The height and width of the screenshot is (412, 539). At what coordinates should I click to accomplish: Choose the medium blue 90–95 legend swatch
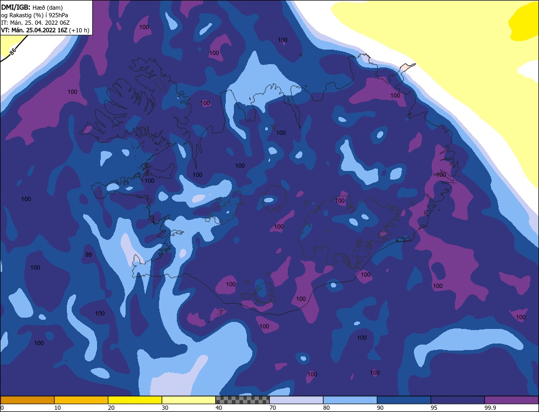pyautogui.click(x=404, y=400)
